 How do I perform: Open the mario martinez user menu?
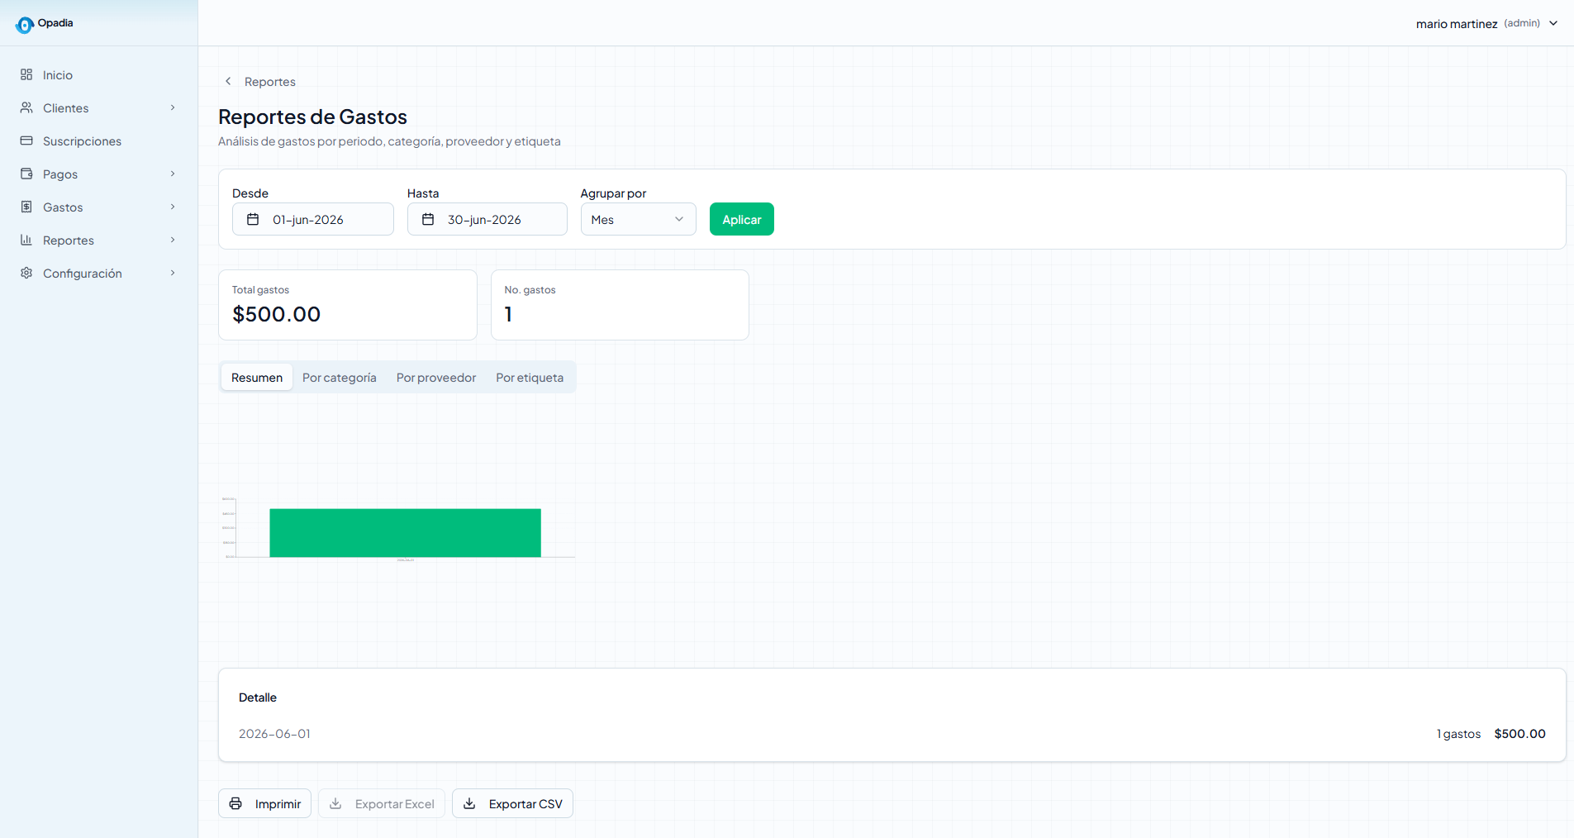(x=1486, y=23)
